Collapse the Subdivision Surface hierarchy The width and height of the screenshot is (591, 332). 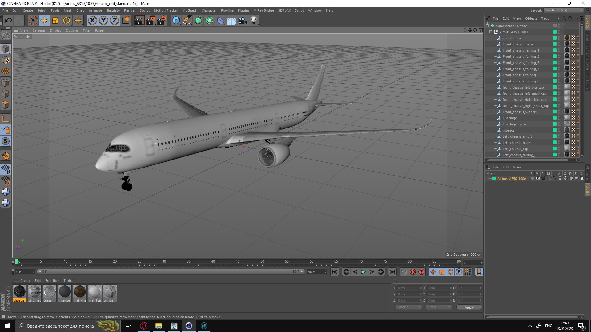pos(488,26)
